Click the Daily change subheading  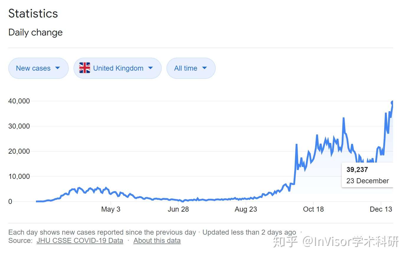click(35, 32)
